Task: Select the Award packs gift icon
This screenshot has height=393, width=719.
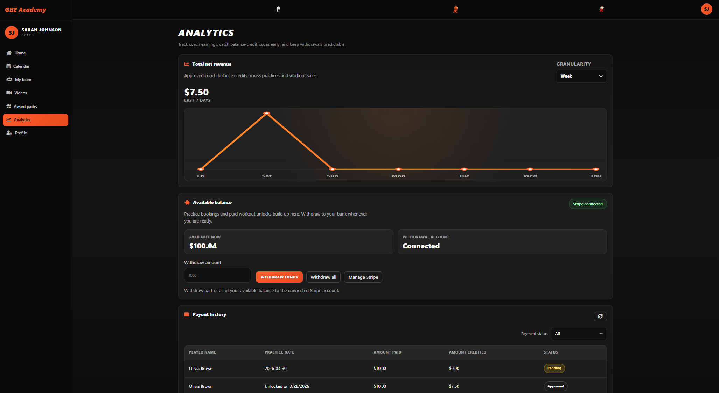Action: click(x=9, y=106)
